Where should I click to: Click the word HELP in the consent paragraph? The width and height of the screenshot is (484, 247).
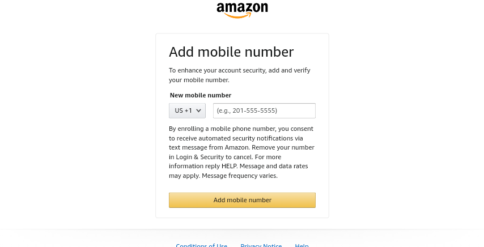(229, 167)
